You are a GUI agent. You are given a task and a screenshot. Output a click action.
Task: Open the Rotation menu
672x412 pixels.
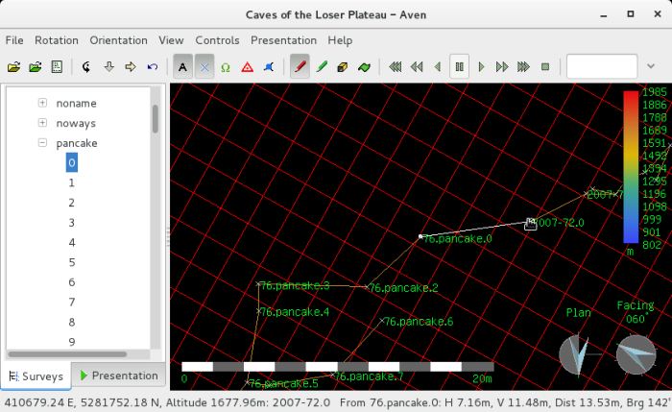point(57,40)
